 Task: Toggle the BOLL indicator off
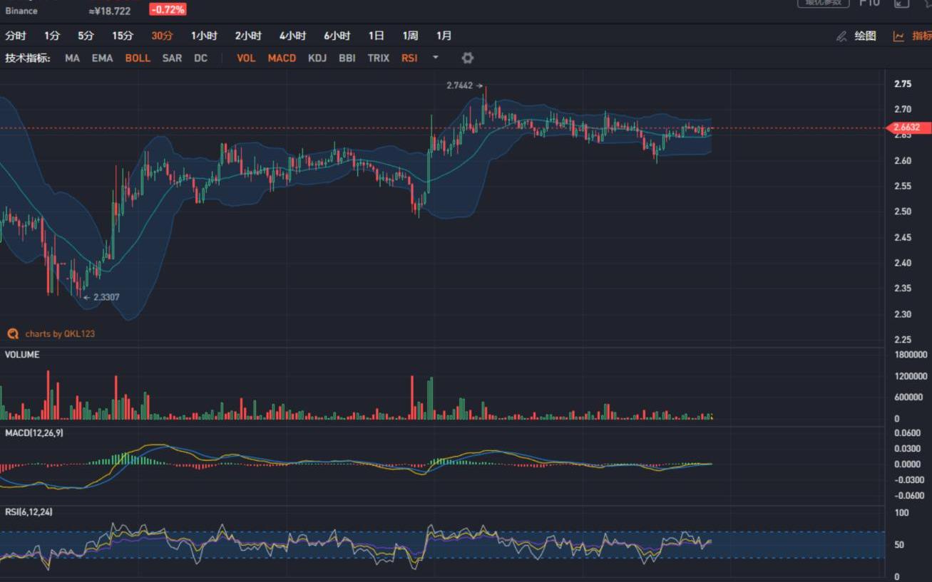tap(138, 58)
